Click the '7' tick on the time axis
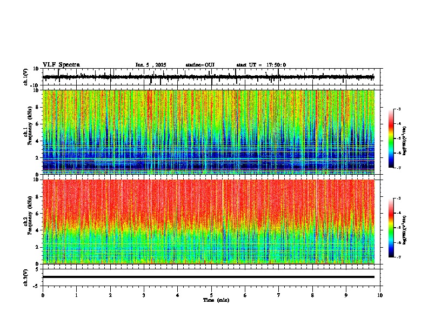Image resolution: width=428 pixels, height=331 pixels. point(279,295)
